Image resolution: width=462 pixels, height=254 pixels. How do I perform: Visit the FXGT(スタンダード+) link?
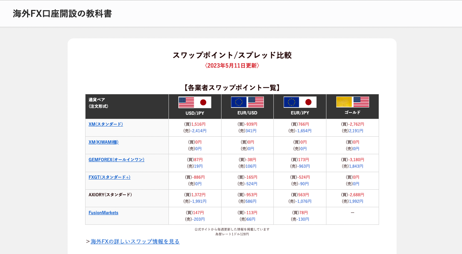[109, 177]
